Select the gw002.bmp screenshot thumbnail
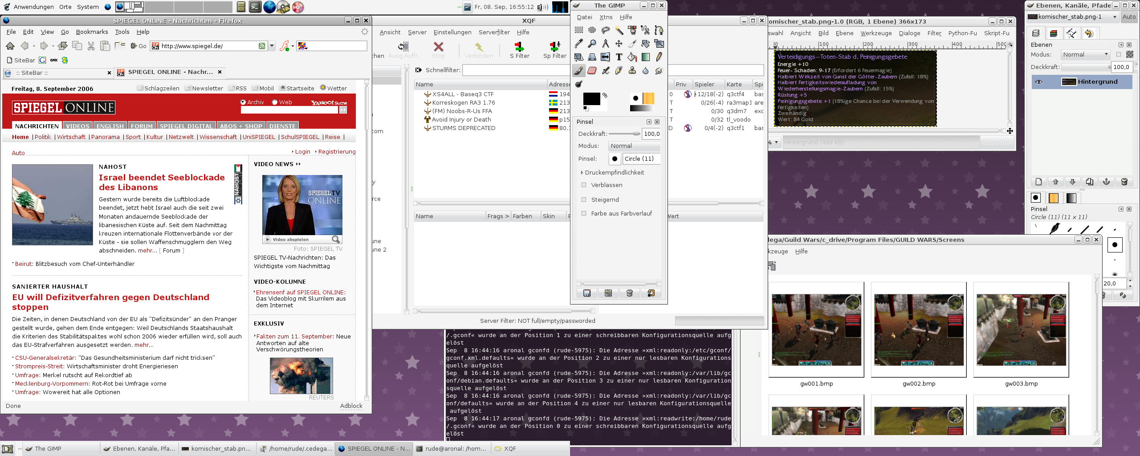The height and width of the screenshot is (456, 1140). pos(918,330)
